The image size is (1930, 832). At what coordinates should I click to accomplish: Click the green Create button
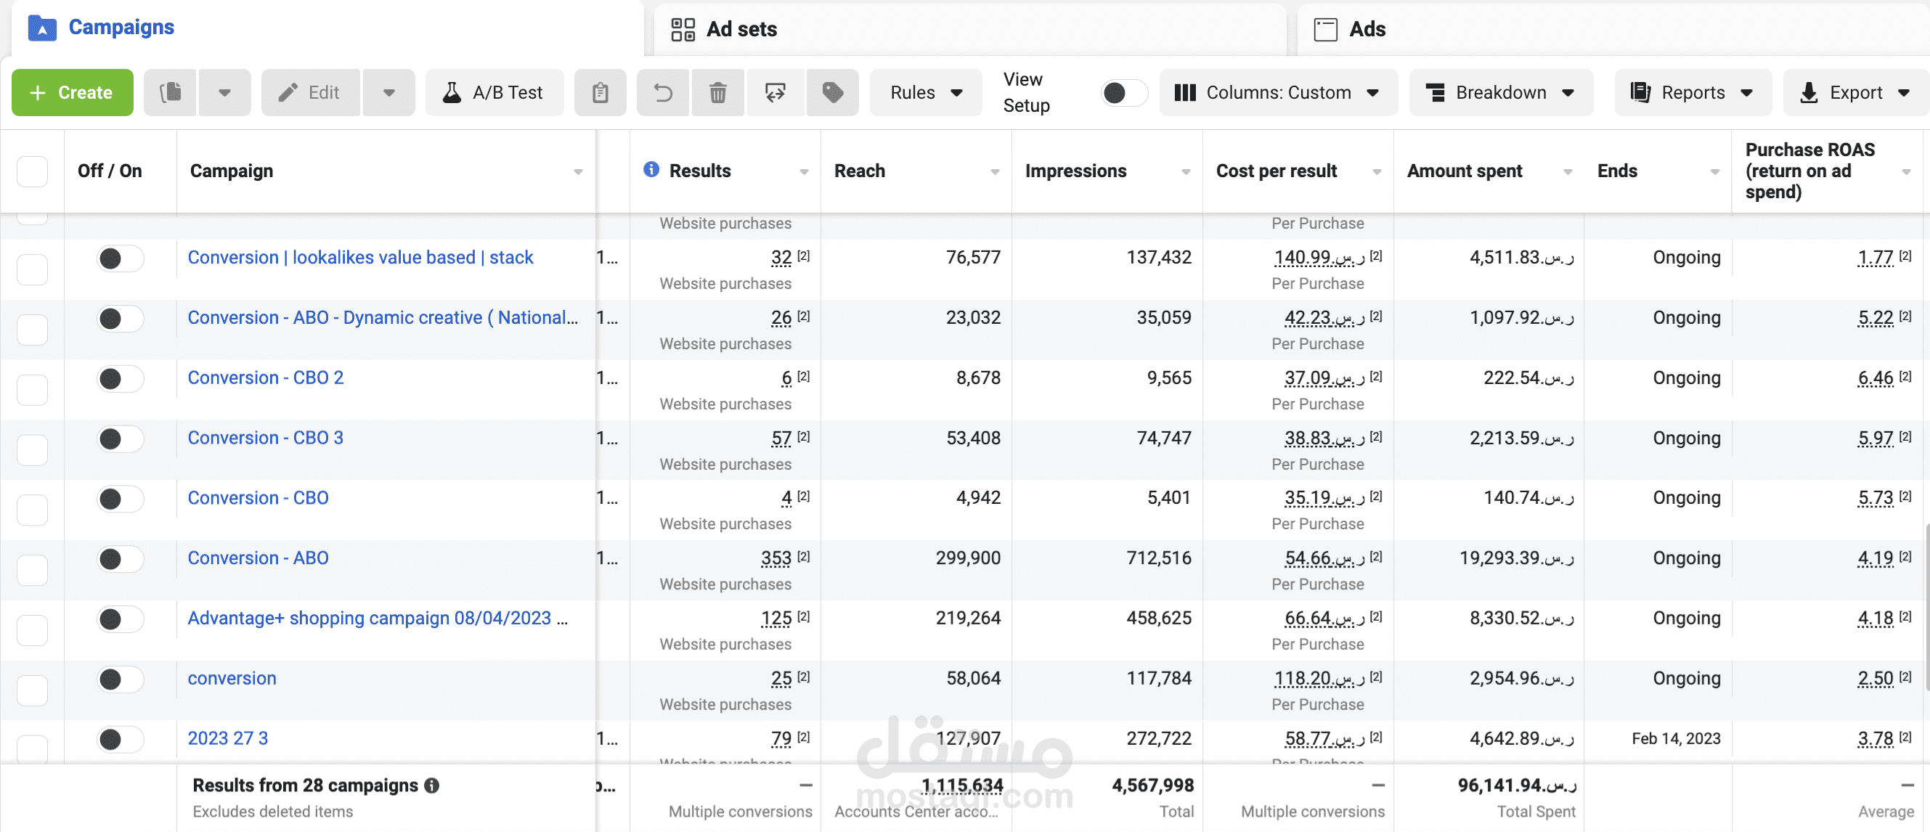72,93
